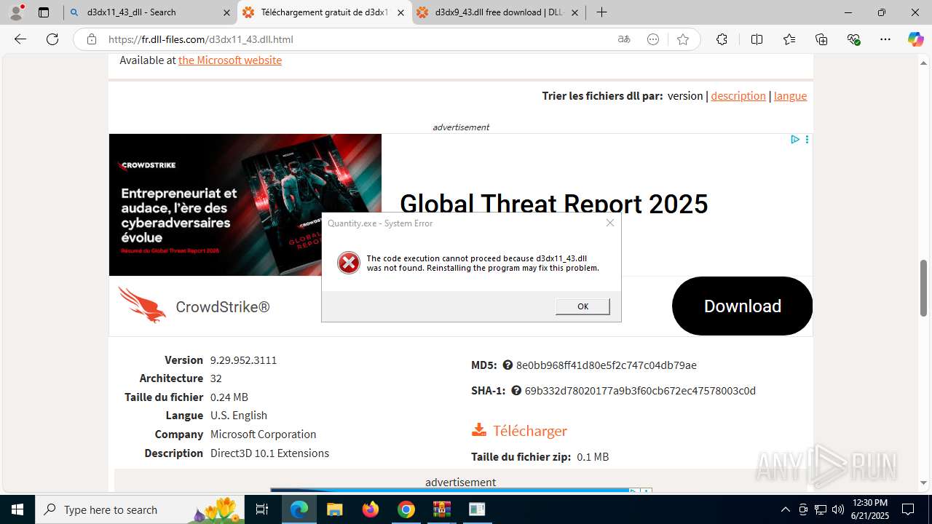Open the reader options icon beside the translate icon

653,39
